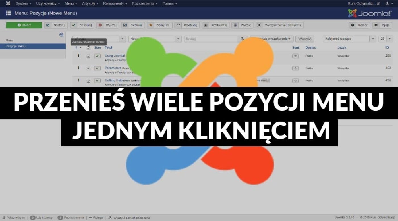398x221 pixels.
Task: Open the Kurs Optymaliz... site link
Action: (x=364, y=3)
